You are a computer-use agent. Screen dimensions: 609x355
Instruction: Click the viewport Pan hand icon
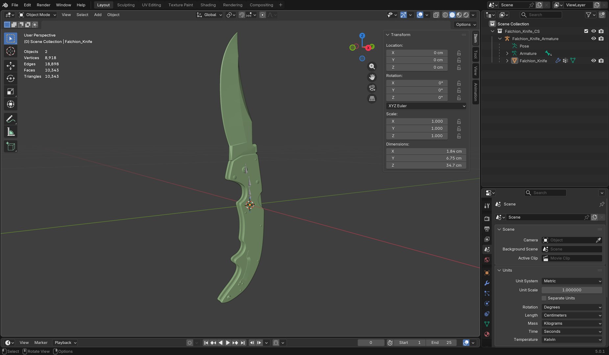372,77
